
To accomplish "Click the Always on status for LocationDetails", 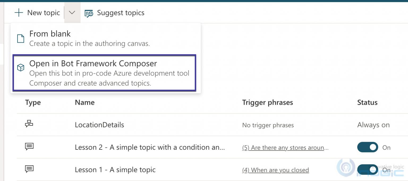I will [373, 125].
